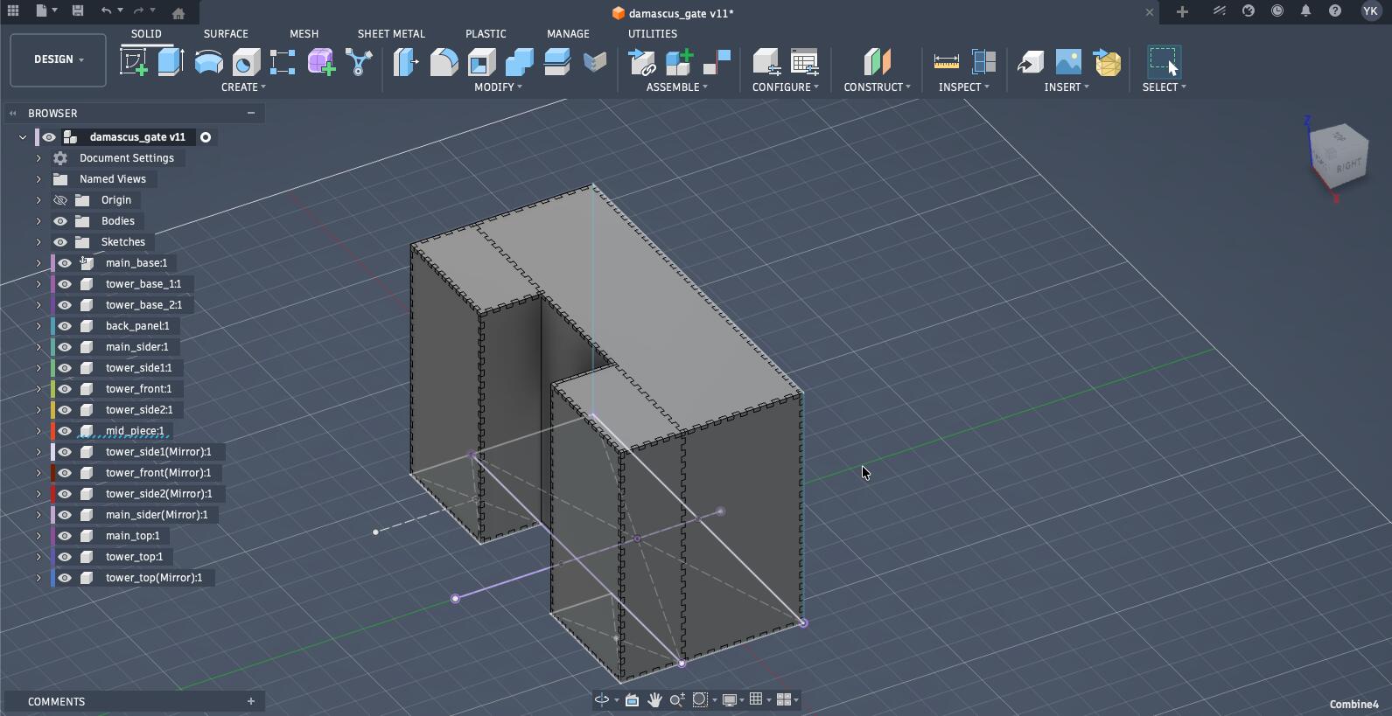Image resolution: width=1392 pixels, height=716 pixels.
Task: Switch to the SURFACE tab
Action: (x=226, y=33)
